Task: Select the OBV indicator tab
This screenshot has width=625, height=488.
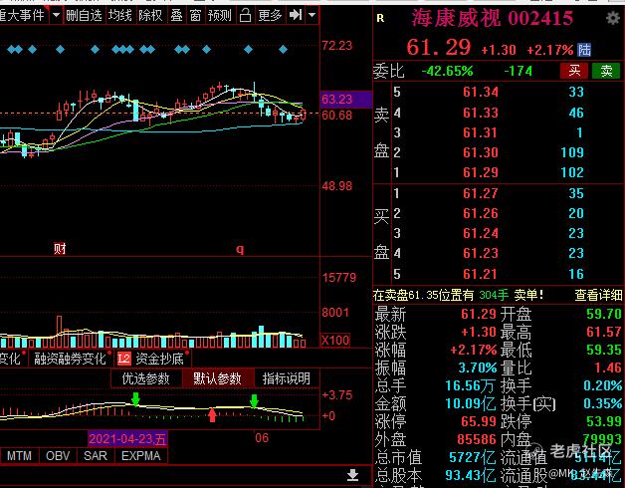Action: point(58,456)
